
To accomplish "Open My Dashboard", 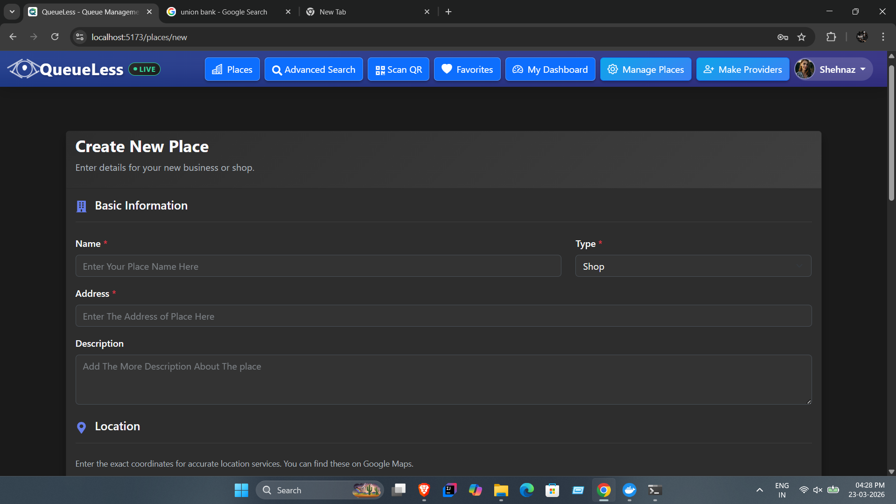I will point(550,70).
